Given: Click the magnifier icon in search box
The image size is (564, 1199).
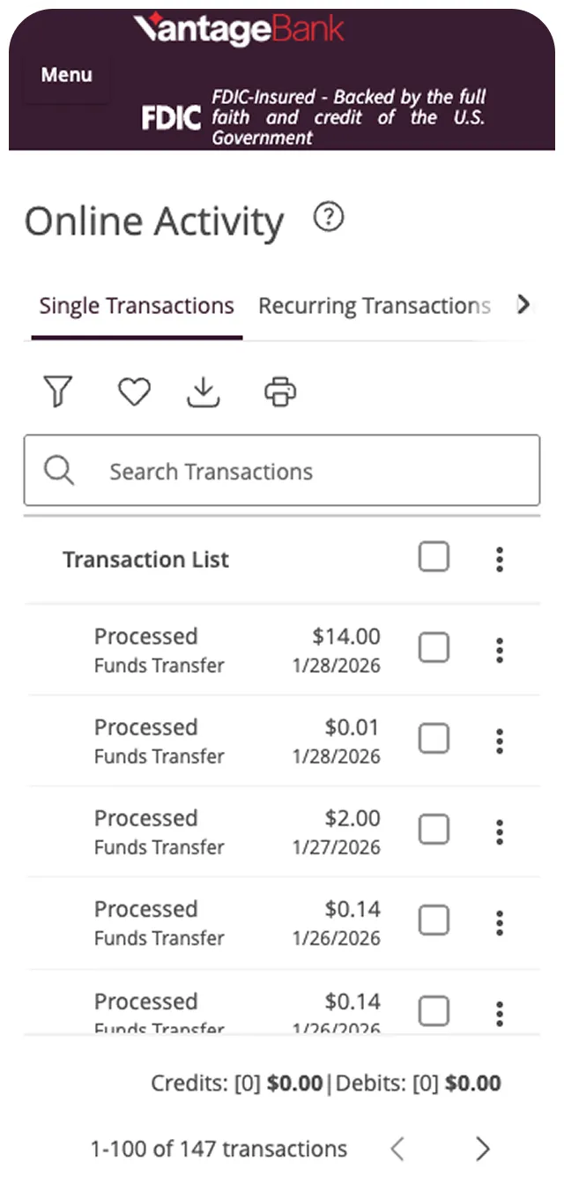Looking at the screenshot, I should pos(59,471).
